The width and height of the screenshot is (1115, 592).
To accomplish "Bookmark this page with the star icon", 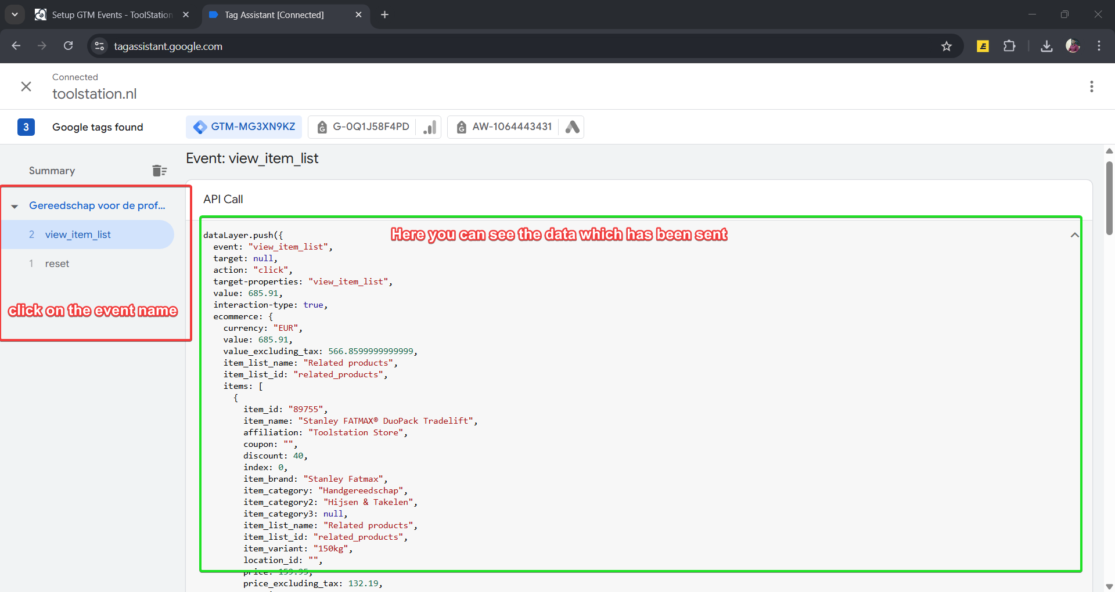I will pos(947,46).
